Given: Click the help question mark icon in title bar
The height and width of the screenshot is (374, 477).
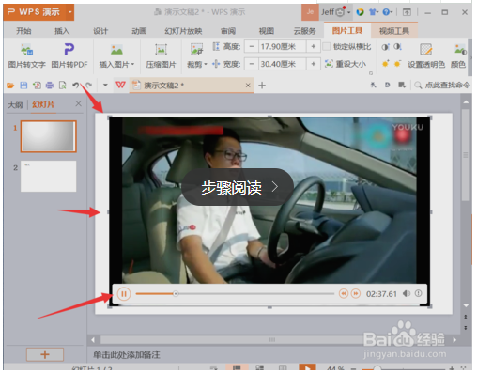Looking at the screenshot, I should coord(386,12).
